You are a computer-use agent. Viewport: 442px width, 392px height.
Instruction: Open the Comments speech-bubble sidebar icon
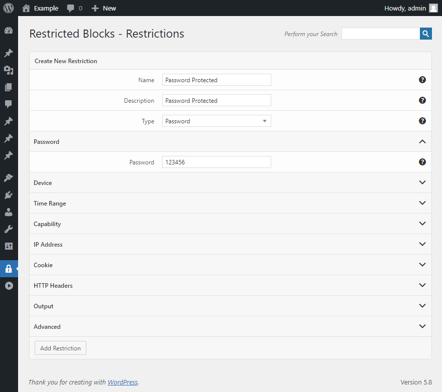(x=9, y=104)
